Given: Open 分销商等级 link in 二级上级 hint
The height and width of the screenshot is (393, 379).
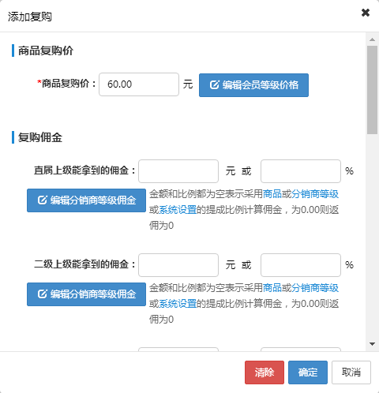Looking at the screenshot, I should coord(315,288).
